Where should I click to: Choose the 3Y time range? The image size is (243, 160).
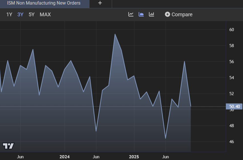click(20, 15)
